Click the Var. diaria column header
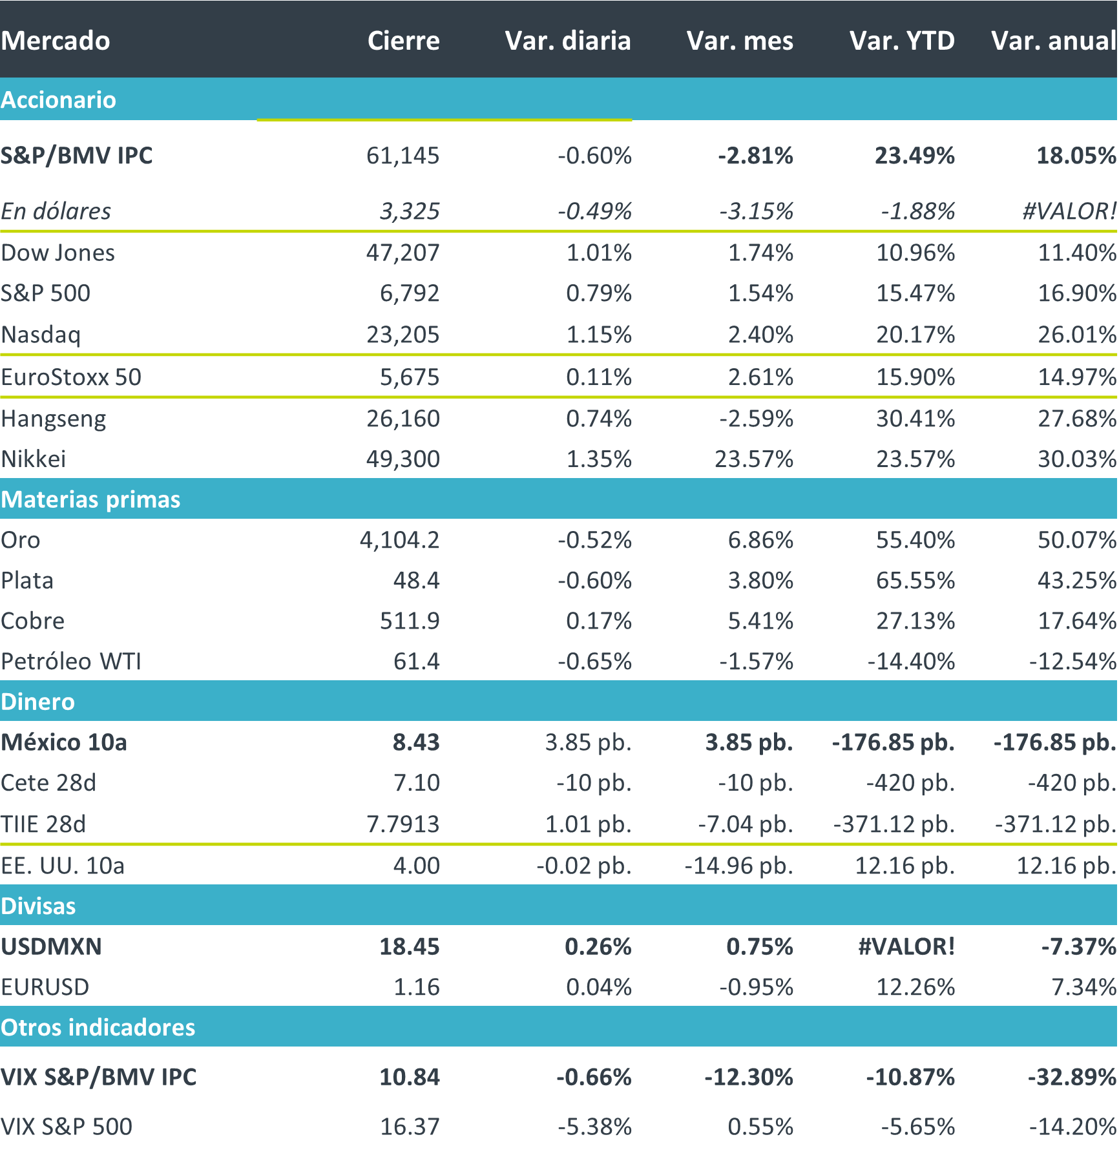This screenshot has width=1119, height=1157. point(567,41)
